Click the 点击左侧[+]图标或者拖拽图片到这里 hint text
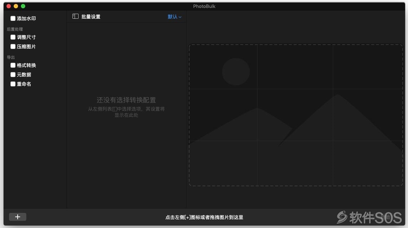The width and height of the screenshot is (408, 228). [x=204, y=217]
